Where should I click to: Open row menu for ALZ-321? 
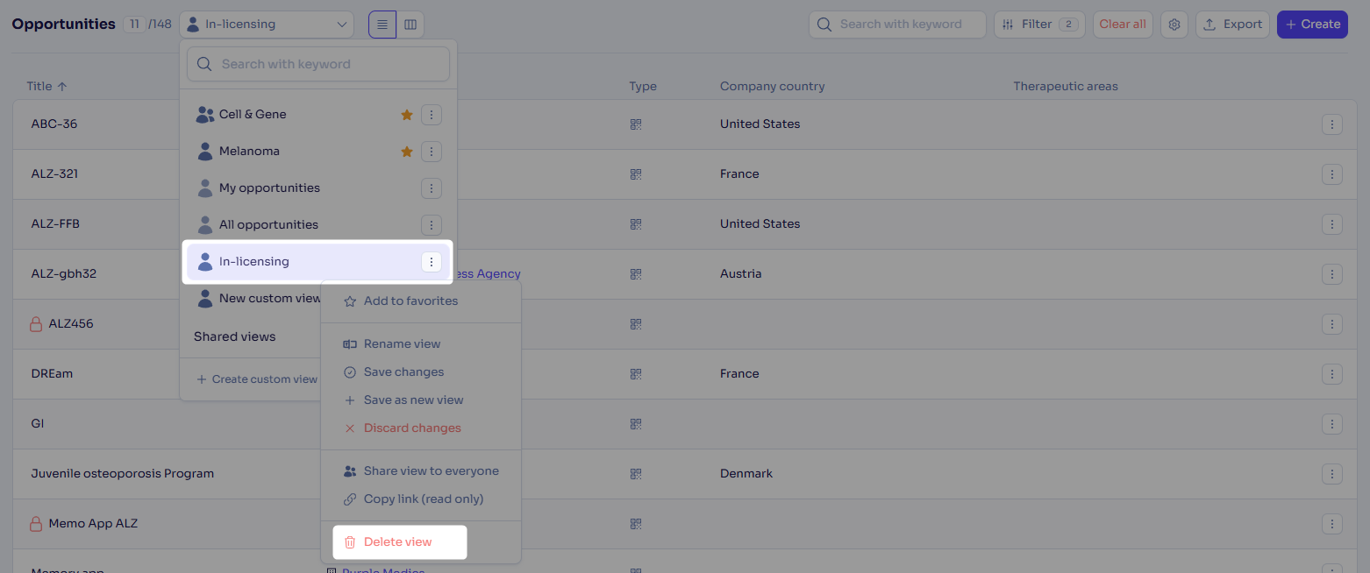click(1332, 174)
